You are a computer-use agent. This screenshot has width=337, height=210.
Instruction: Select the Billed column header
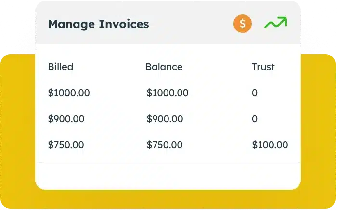click(x=61, y=67)
